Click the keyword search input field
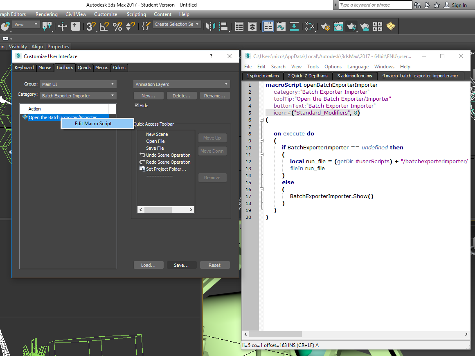 coord(375,5)
